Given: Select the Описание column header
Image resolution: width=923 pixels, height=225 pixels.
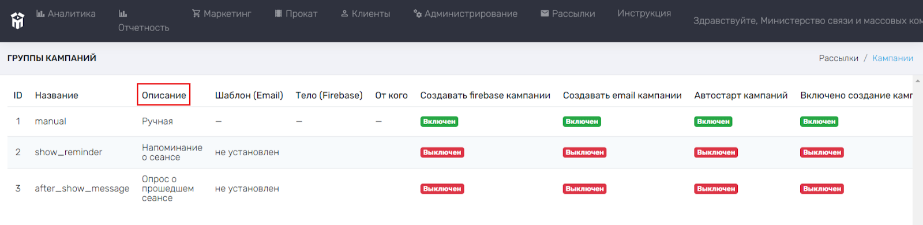Looking at the screenshot, I should (x=164, y=95).
